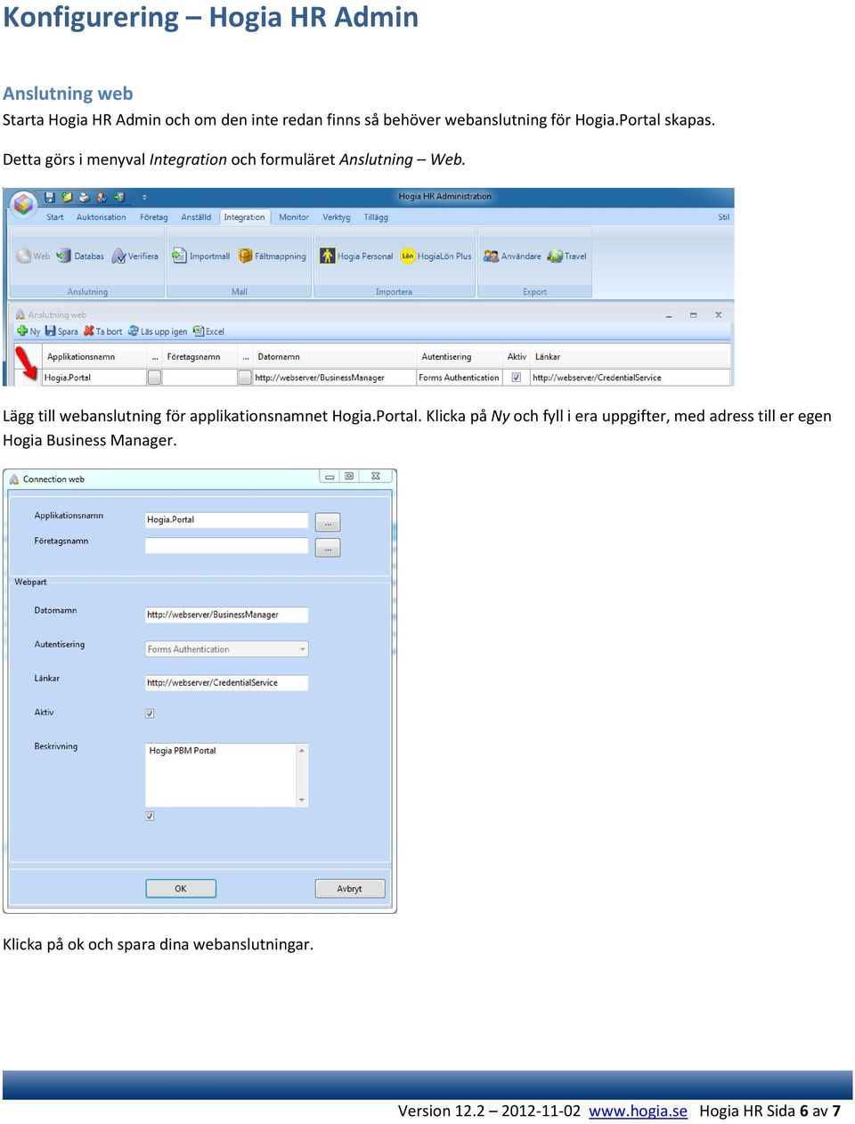Click the Datornamn input field in dialog
Viewport: 855px width, 1124px height.
pos(226,615)
